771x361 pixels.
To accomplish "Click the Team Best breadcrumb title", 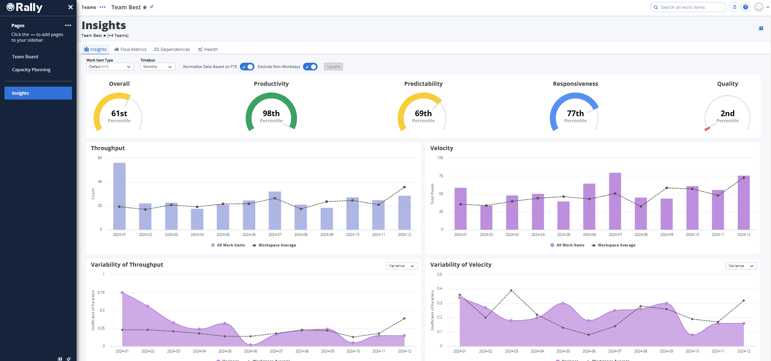I will click(x=126, y=7).
